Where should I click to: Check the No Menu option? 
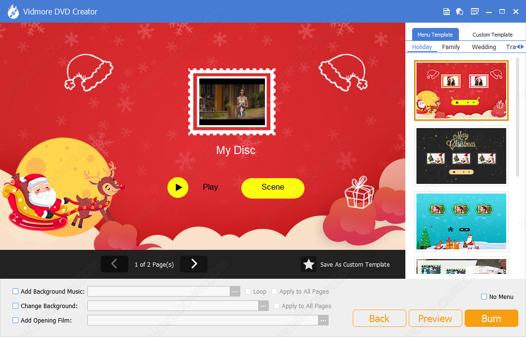[x=484, y=297]
